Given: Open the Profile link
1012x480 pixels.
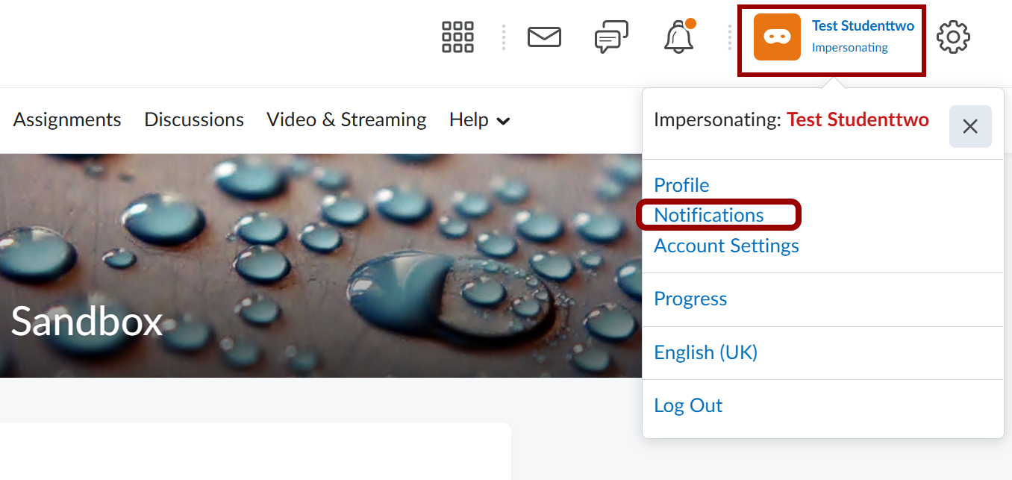Looking at the screenshot, I should [681, 185].
